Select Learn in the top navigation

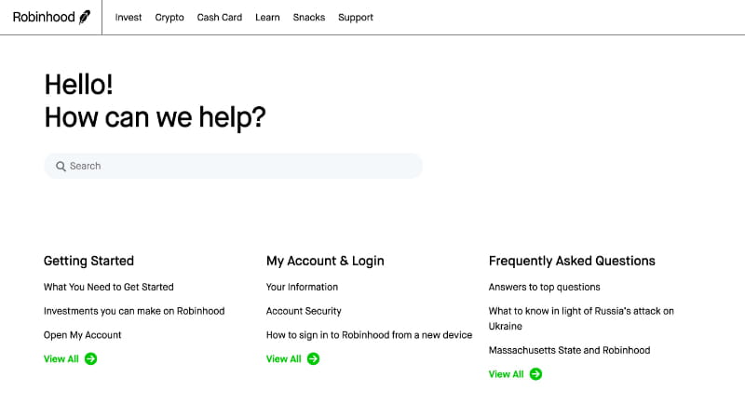pyautogui.click(x=267, y=18)
